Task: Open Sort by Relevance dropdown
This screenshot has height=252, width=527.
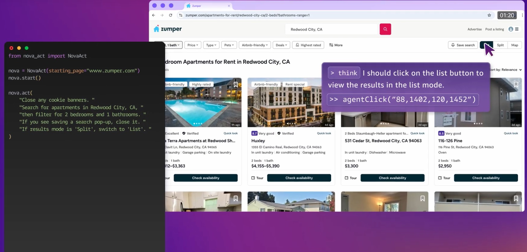Action: (x=506, y=70)
